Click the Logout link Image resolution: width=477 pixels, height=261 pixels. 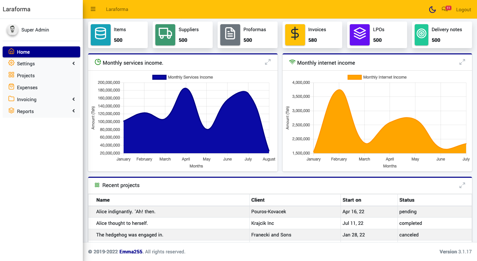[463, 10]
